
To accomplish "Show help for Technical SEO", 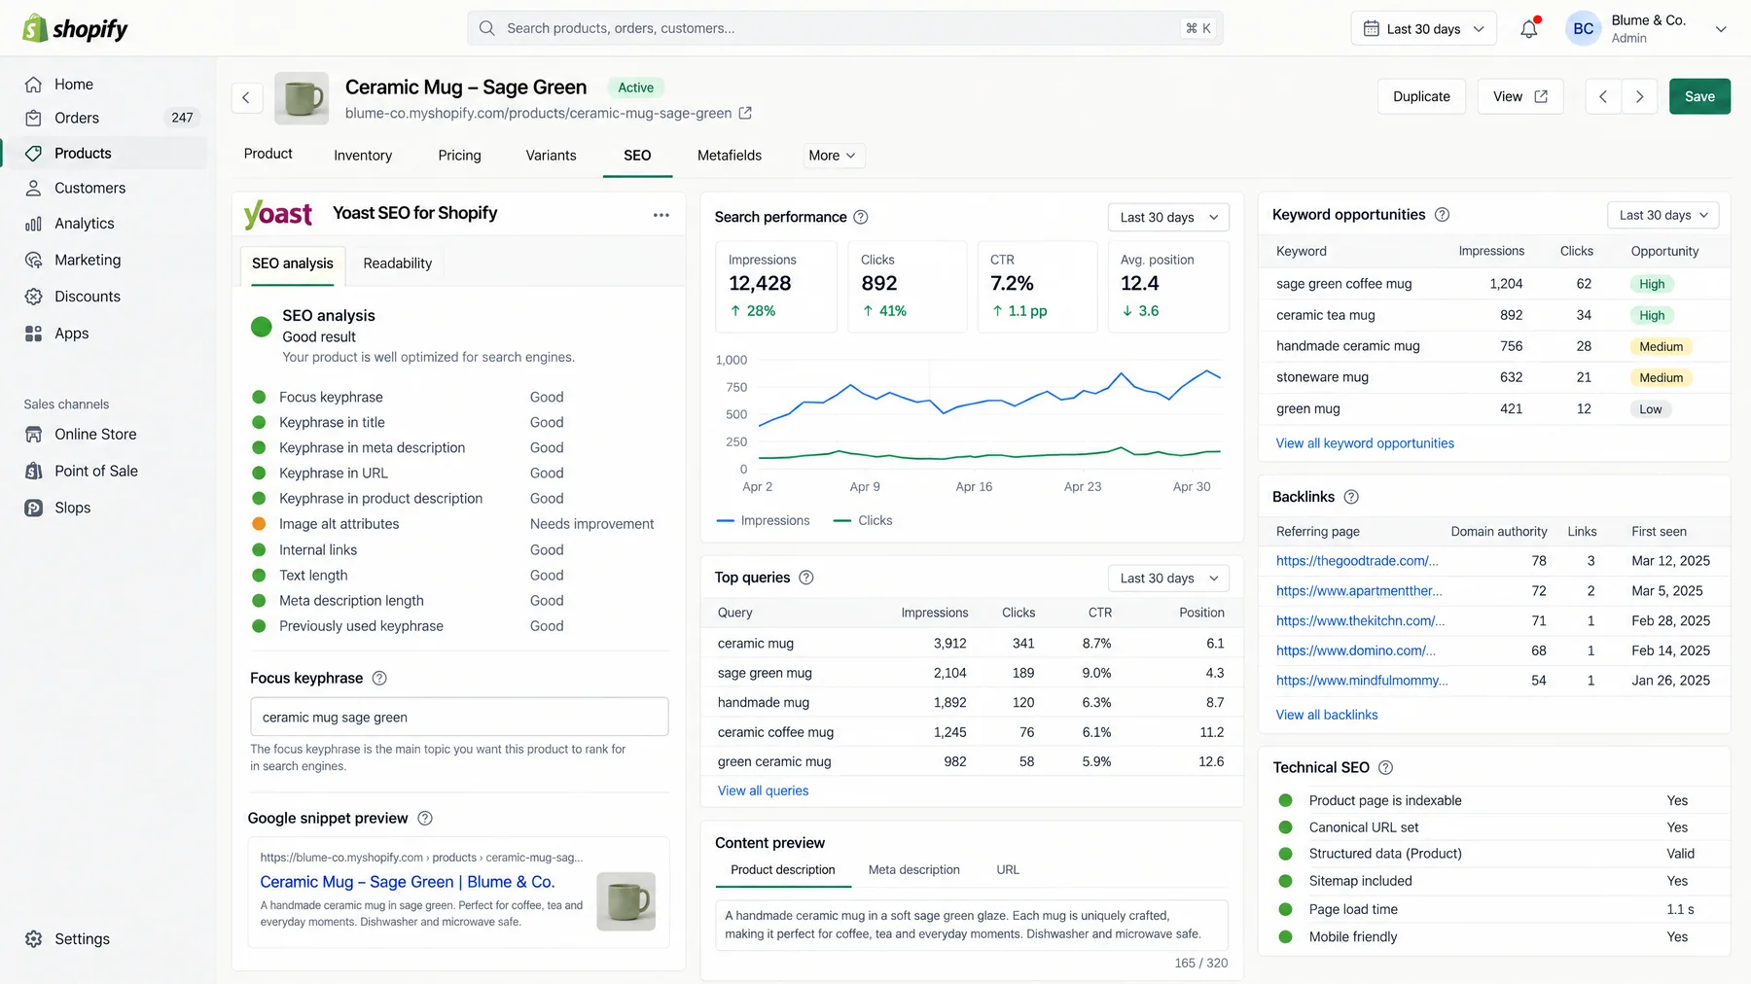I will tap(1386, 768).
